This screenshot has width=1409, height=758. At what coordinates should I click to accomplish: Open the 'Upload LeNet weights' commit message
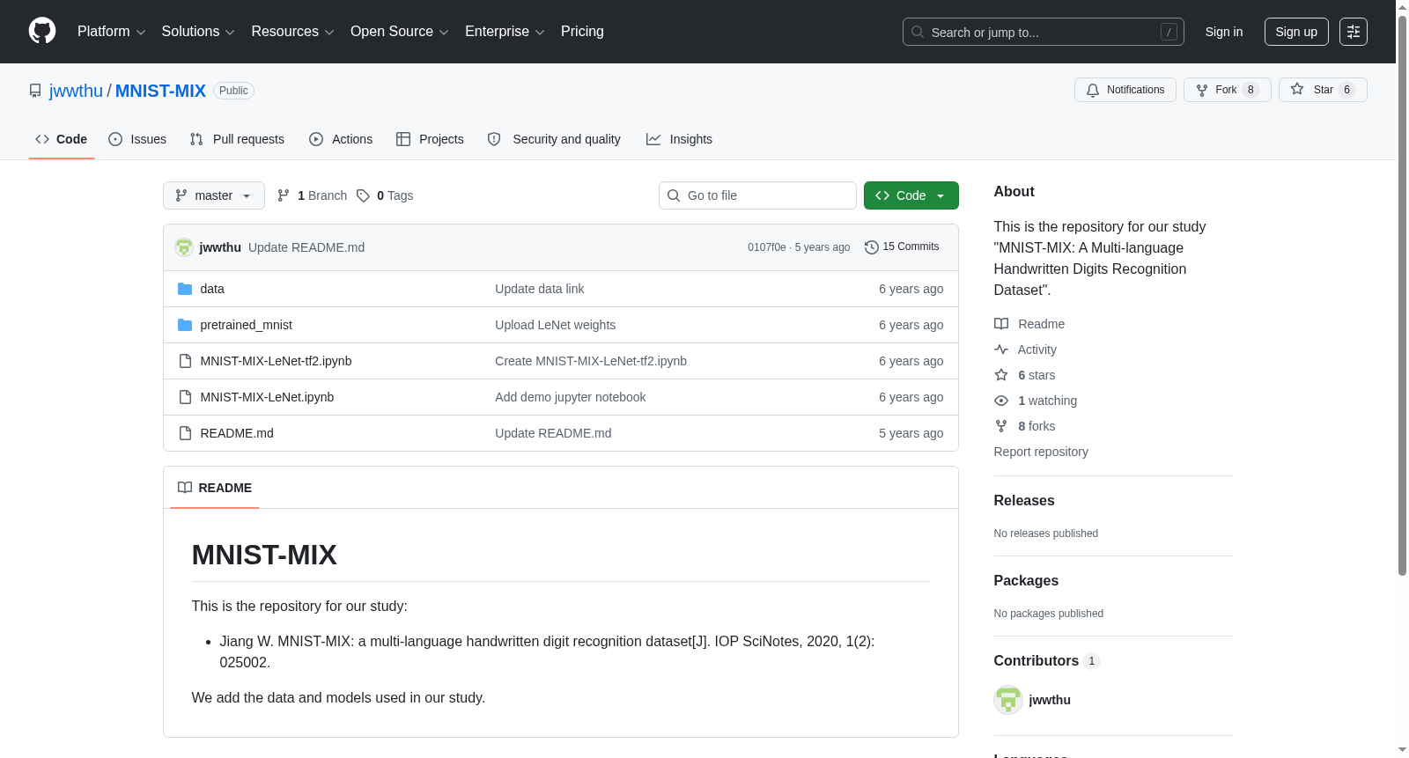556,325
